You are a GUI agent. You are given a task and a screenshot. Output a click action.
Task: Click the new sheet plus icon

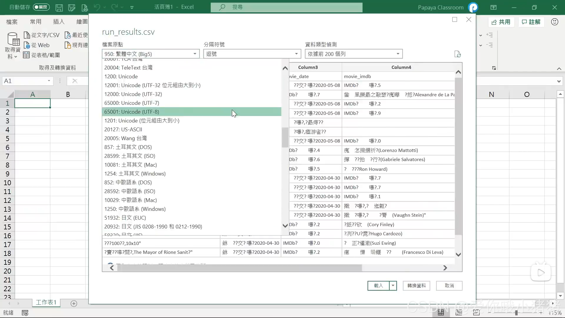pos(74,304)
